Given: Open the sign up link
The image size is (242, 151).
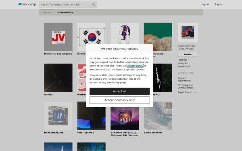Looking at the screenshot, I should pos(206,4).
